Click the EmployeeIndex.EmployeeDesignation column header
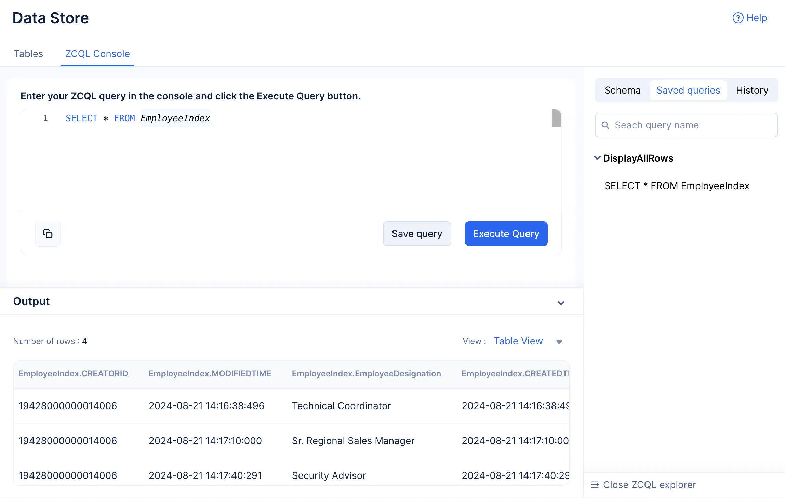The height and width of the screenshot is (498, 785). pos(366,373)
